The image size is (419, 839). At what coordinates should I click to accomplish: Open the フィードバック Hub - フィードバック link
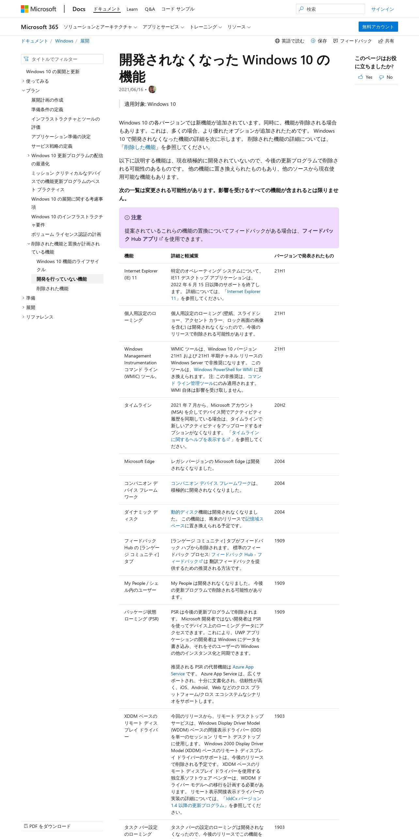tap(216, 558)
